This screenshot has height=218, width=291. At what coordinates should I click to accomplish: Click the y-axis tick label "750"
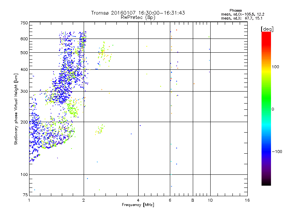[x=24, y=23]
